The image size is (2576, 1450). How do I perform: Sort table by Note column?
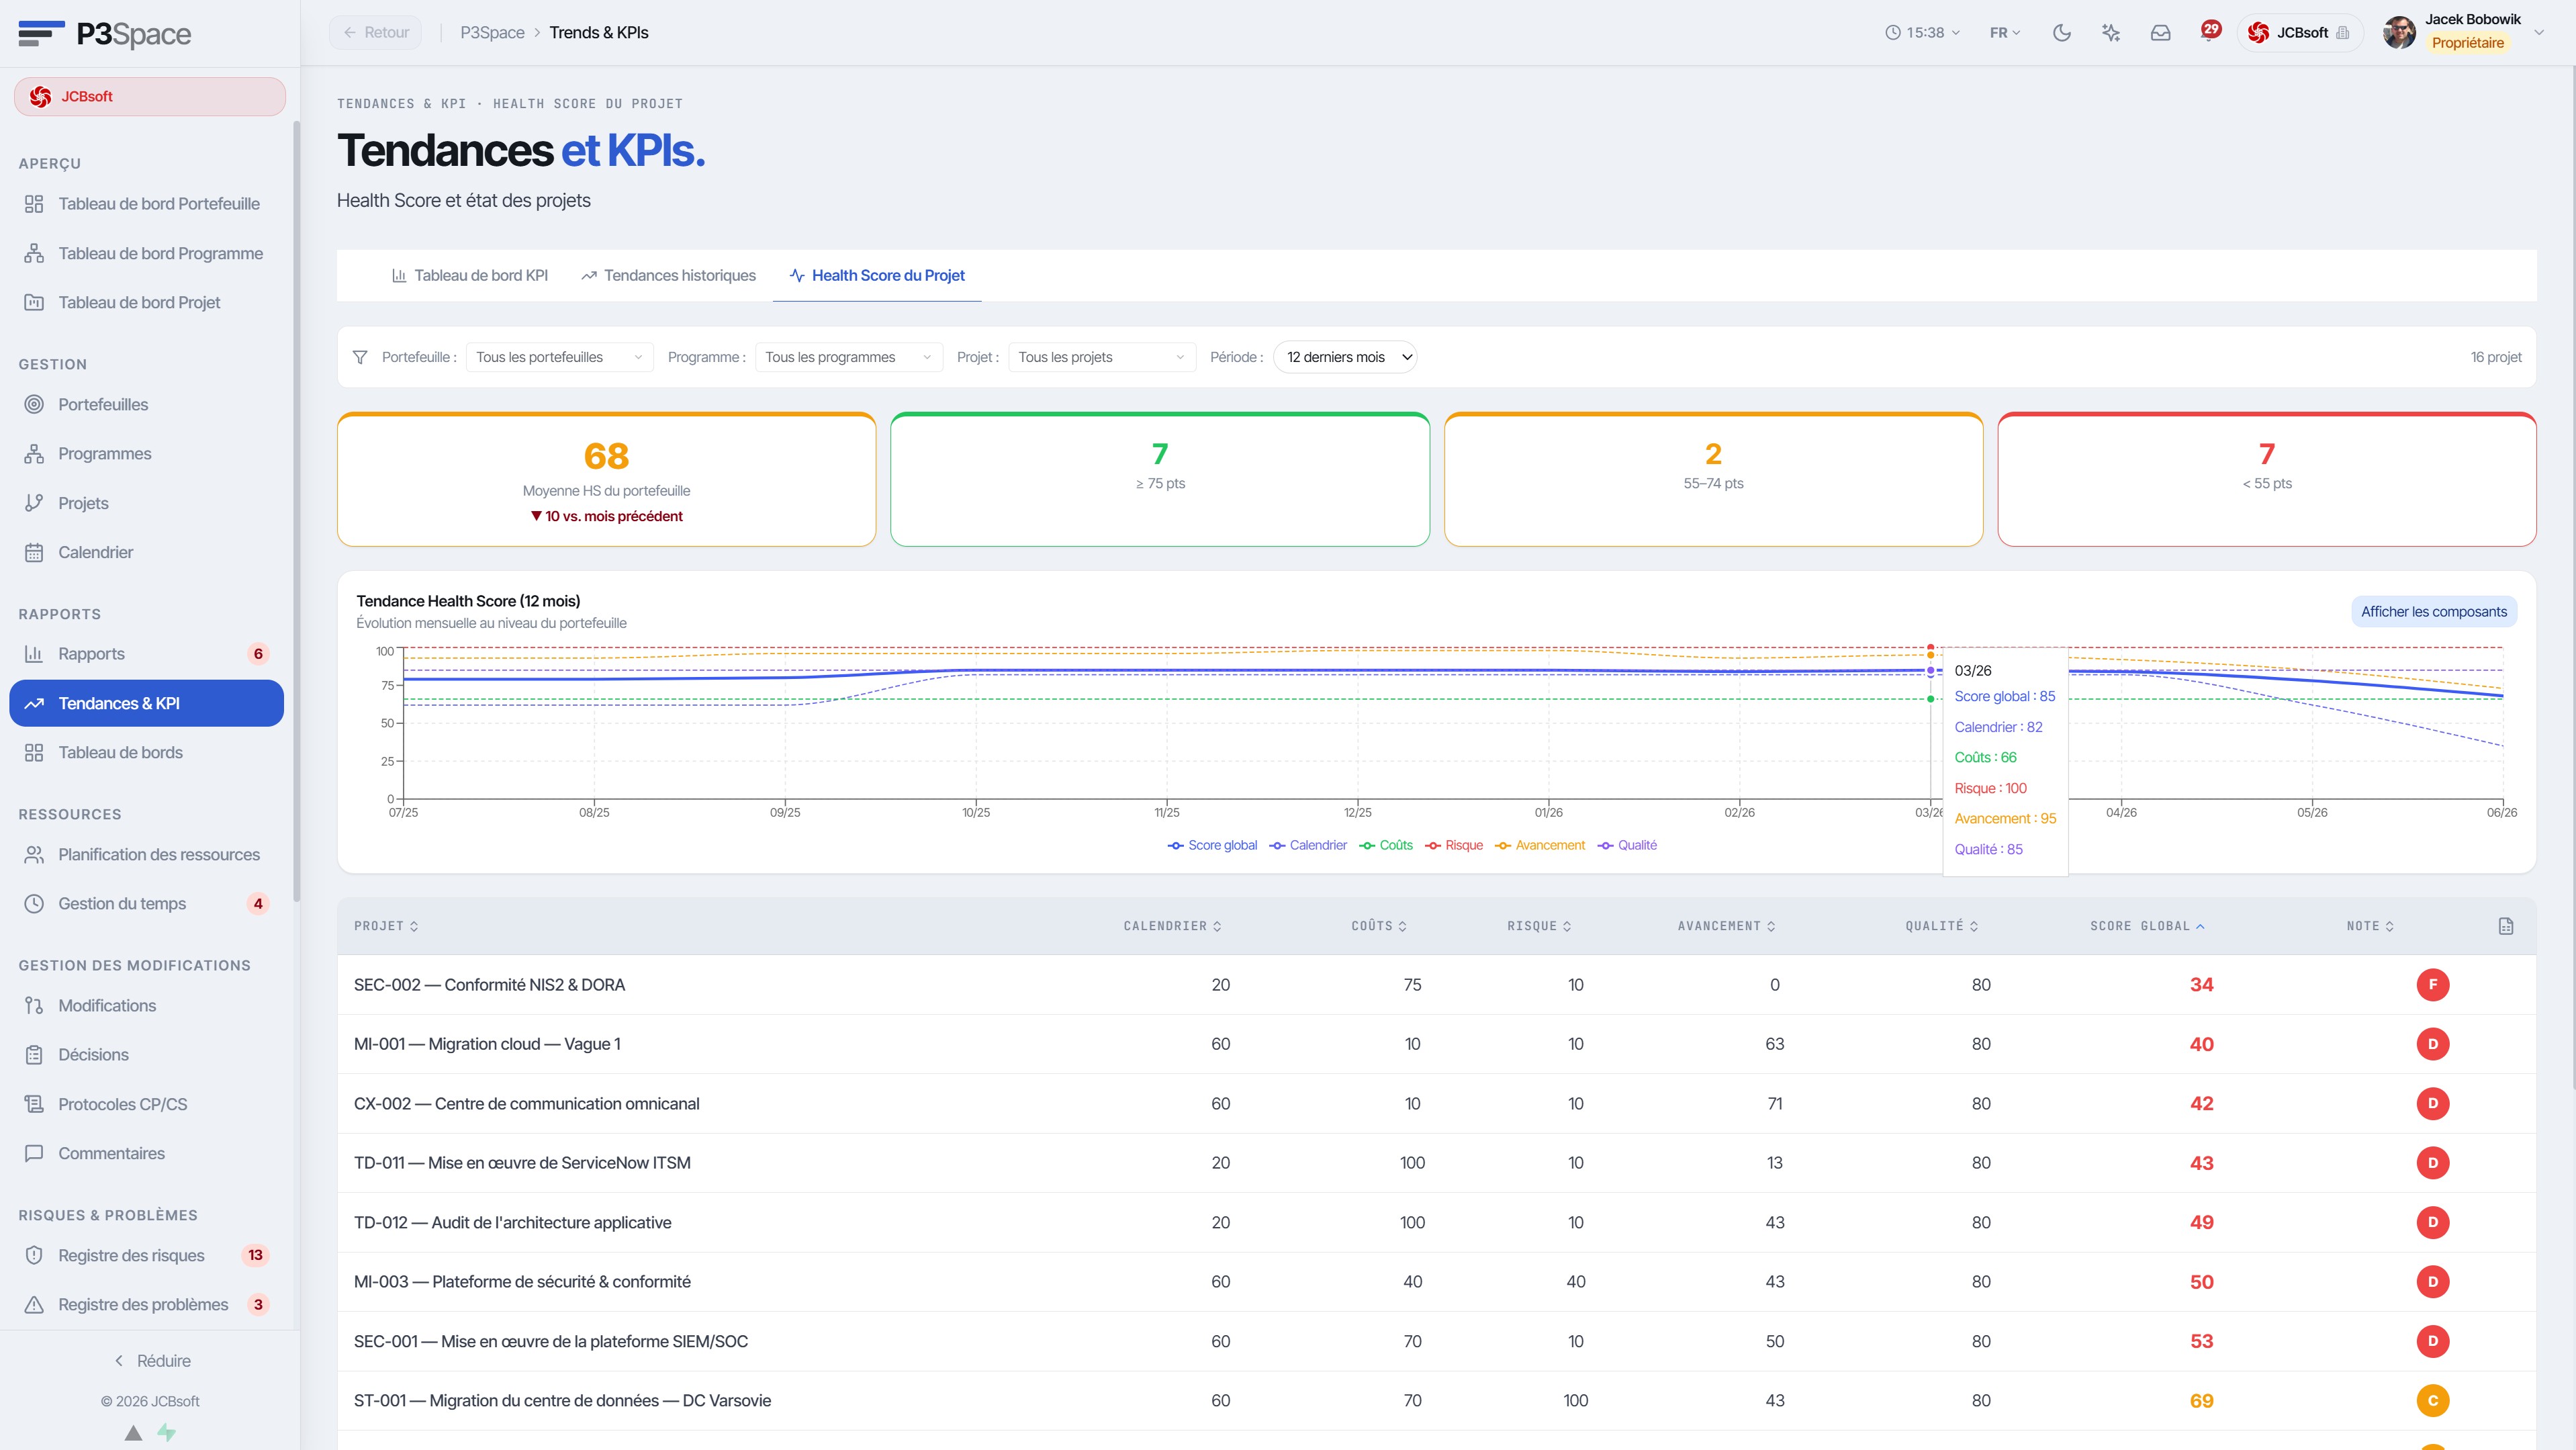pyautogui.click(x=2370, y=926)
